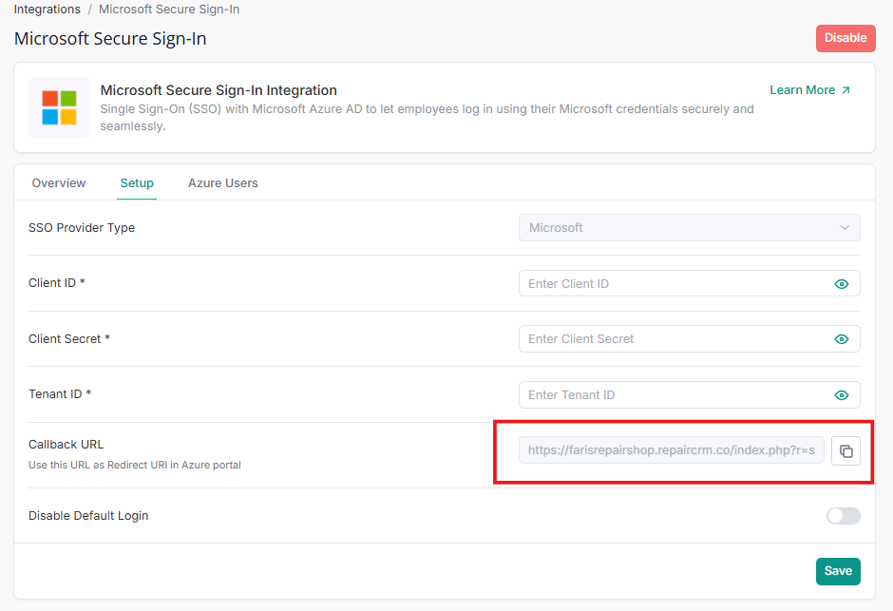Switch to the Overview tab
893x611 pixels.
pos(59,183)
